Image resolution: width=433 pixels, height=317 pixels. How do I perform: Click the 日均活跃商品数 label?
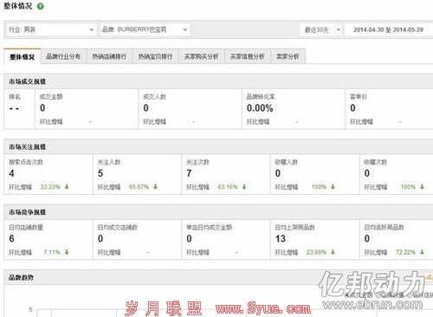384,227
